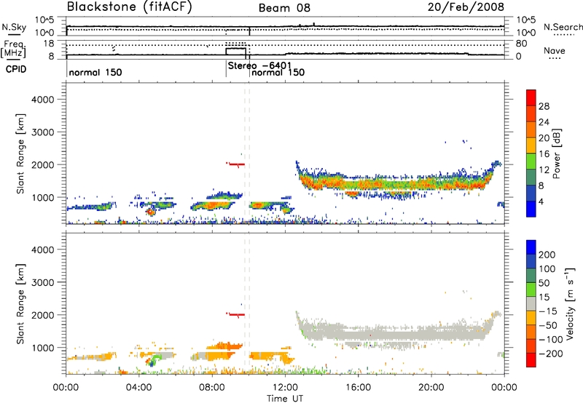Pick the red top segment of power colorbar

coord(531,97)
